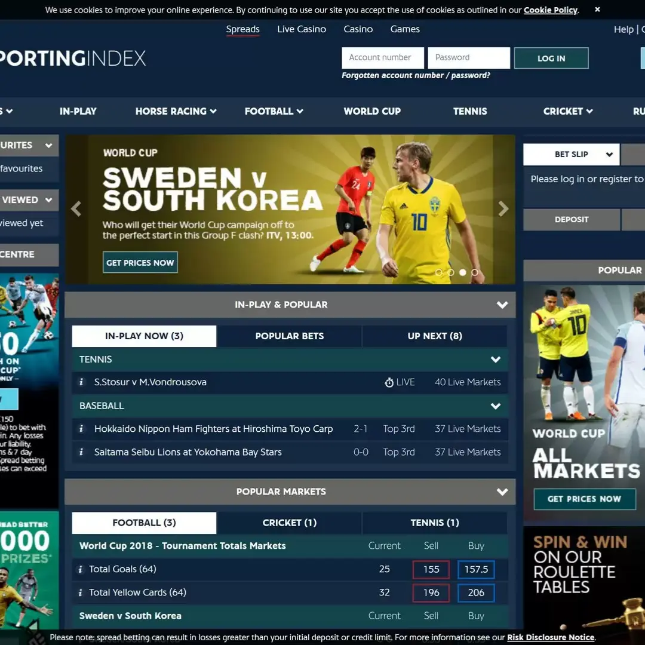Expand the HORSE RACING dropdown menu
Viewport: 645px width, 645px height.
pyautogui.click(x=176, y=112)
